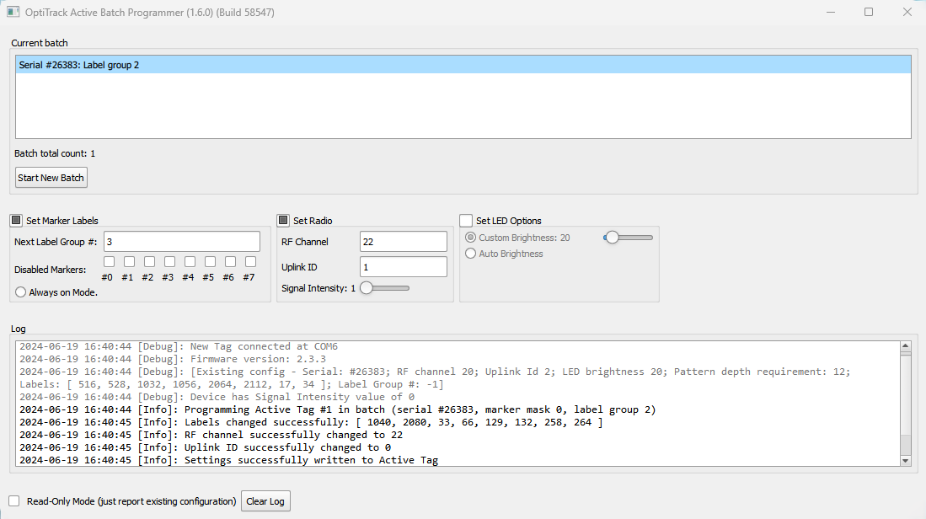The image size is (926, 519).
Task: Click the Custom Brightness slider handle
Action: click(612, 238)
